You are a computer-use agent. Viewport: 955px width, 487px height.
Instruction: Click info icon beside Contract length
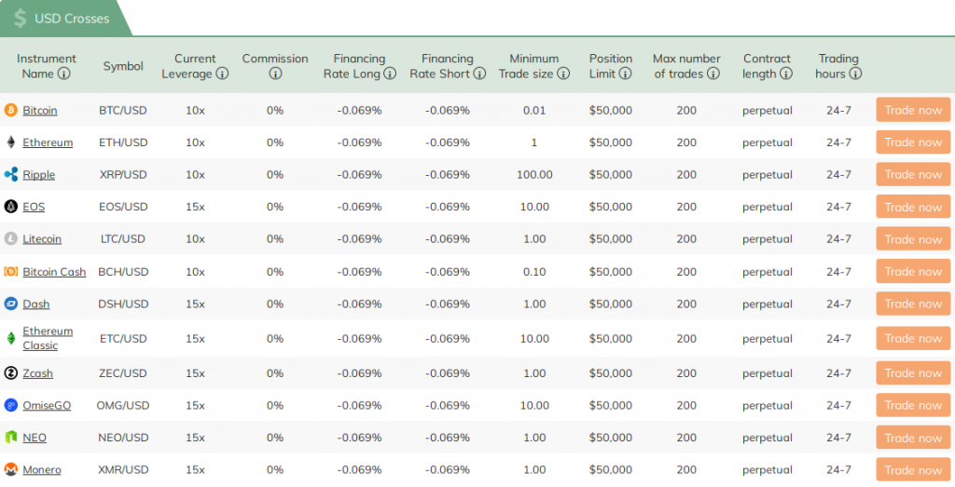coord(786,74)
